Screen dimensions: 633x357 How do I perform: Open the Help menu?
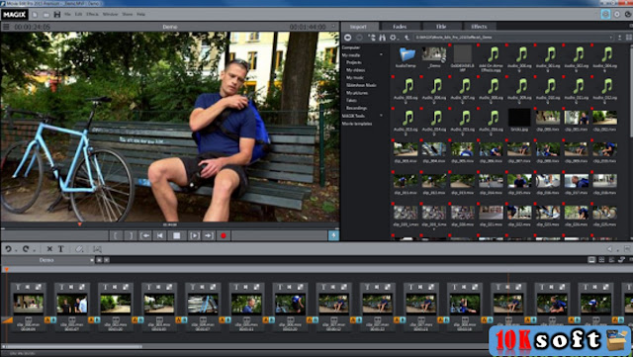click(140, 14)
